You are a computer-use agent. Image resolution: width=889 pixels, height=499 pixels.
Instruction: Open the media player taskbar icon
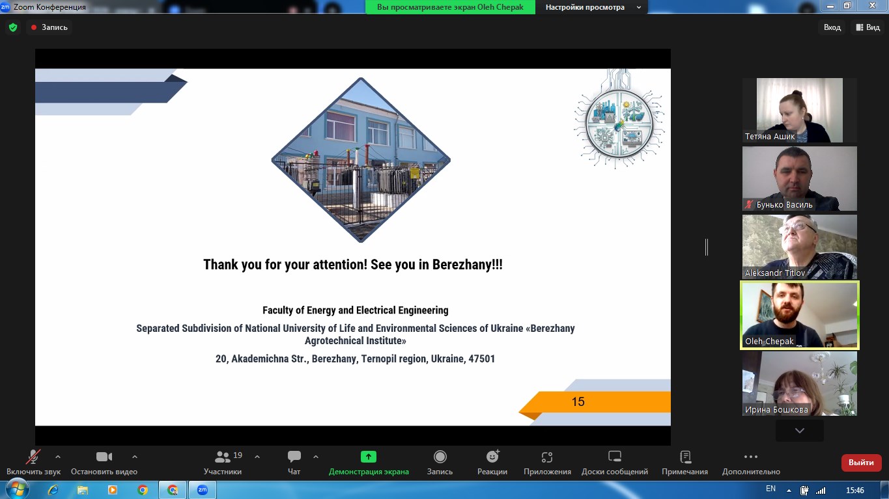point(113,490)
